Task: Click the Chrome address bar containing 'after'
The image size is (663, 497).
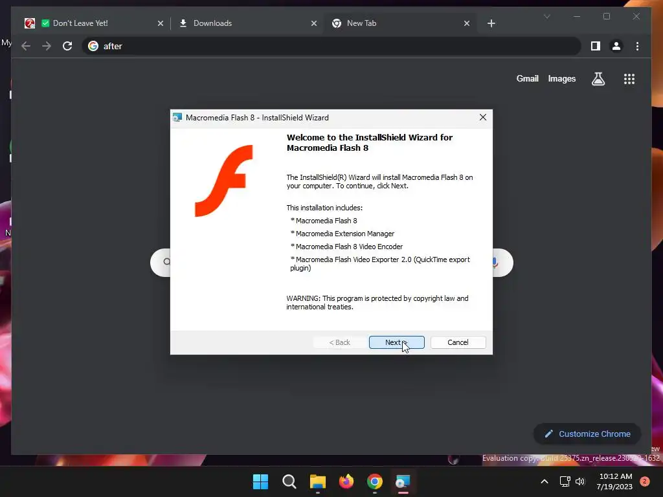Action: point(331,46)
